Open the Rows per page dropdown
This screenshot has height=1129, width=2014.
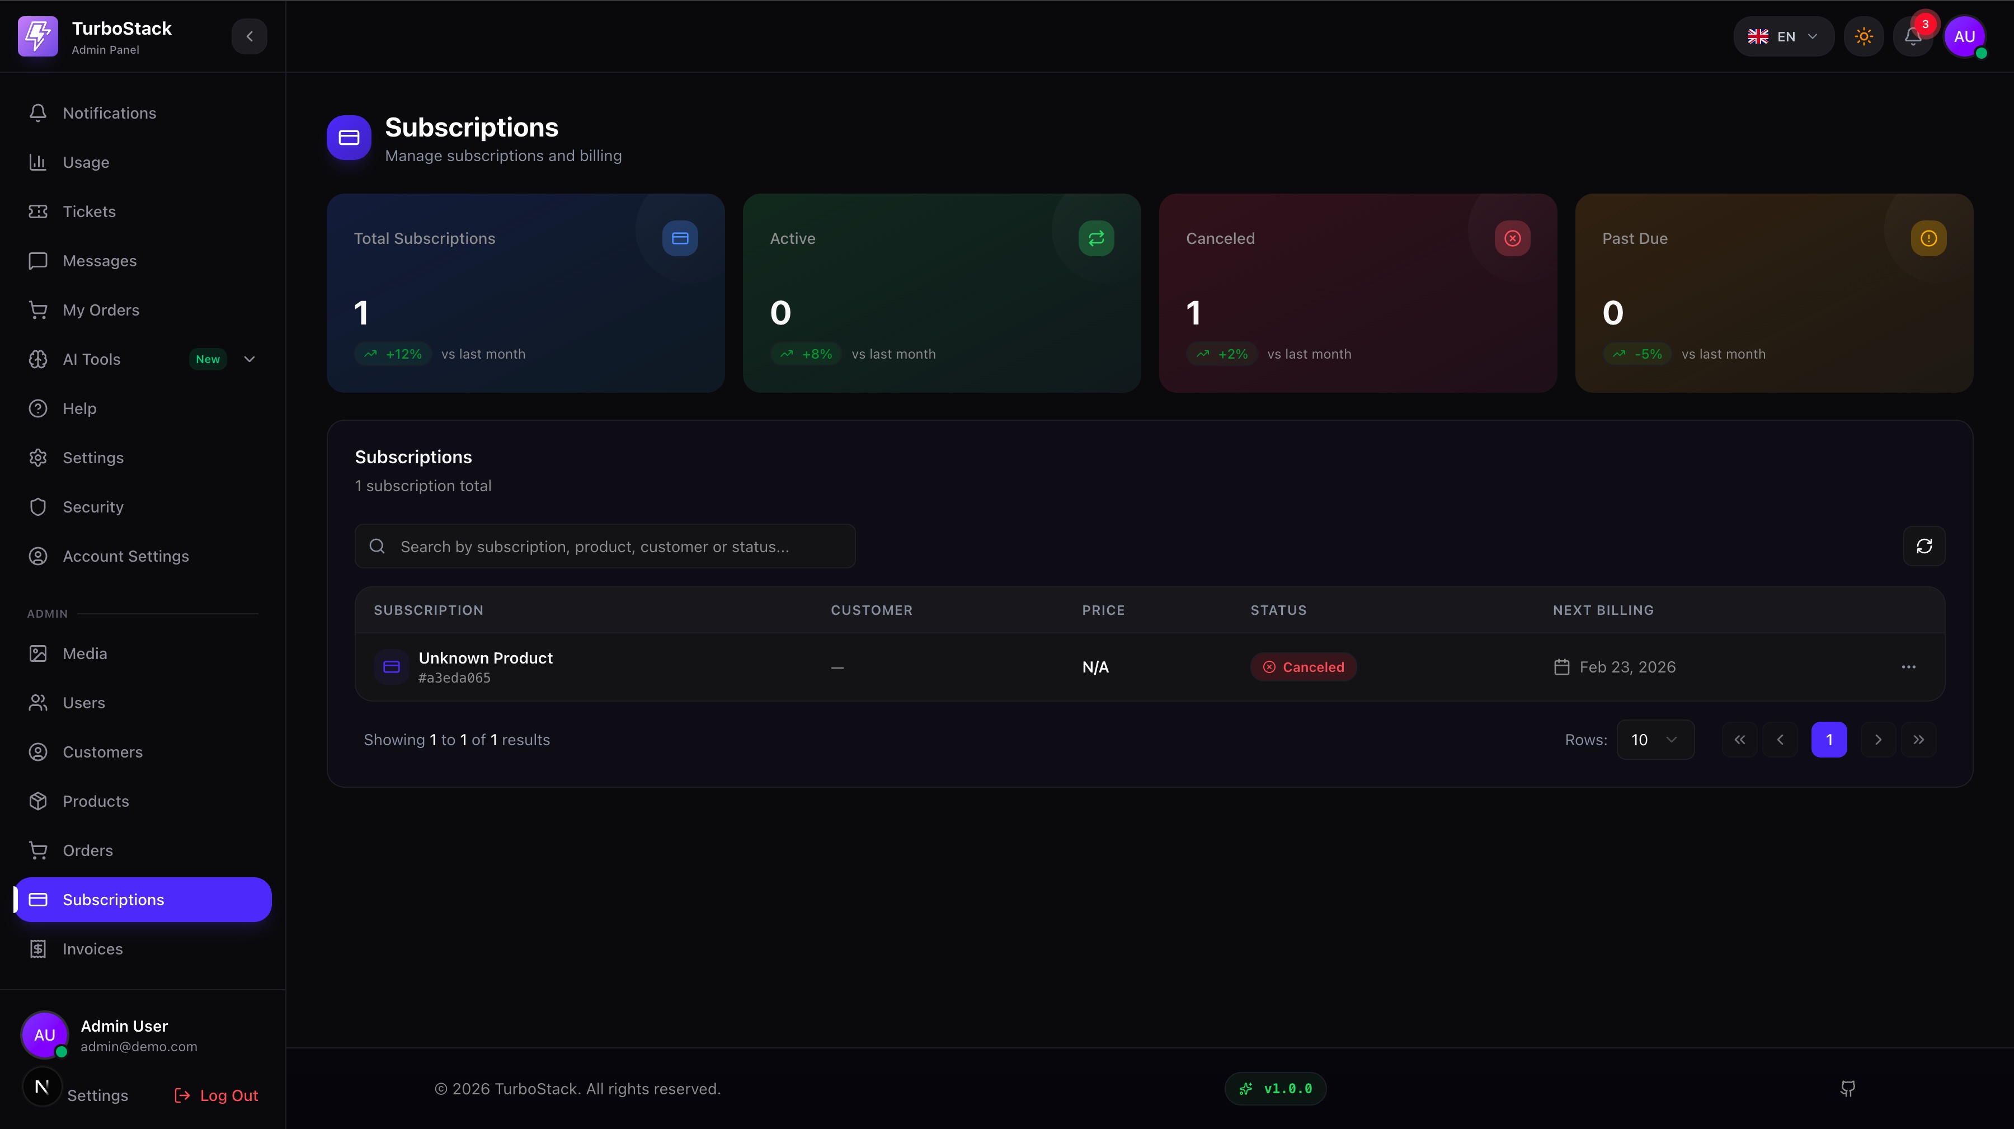click(1654, 740)
